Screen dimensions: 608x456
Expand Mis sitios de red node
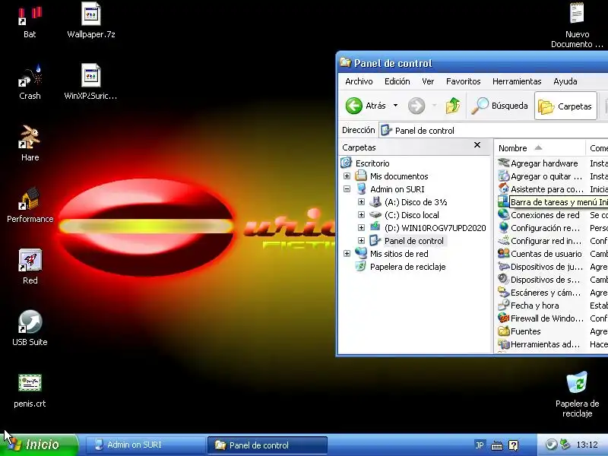click(347, 254)
